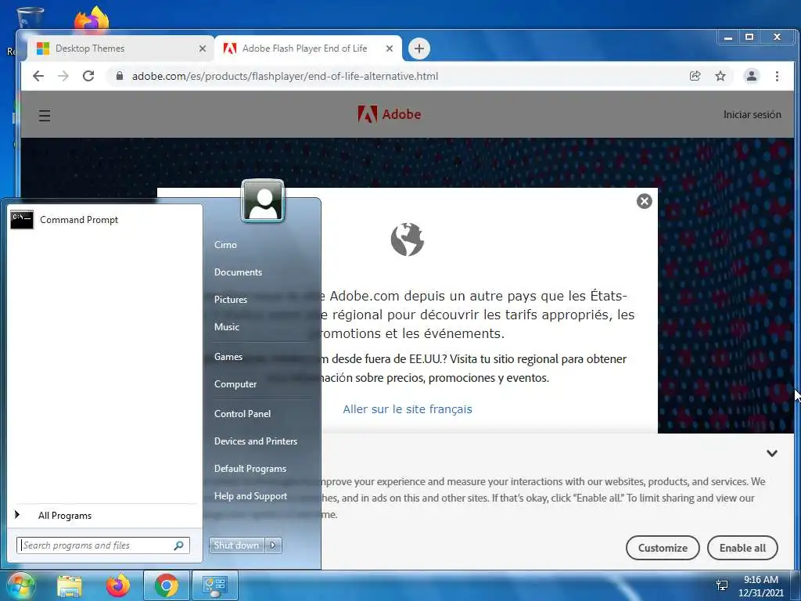This screenshot has width=801, height=601.
Task: Click Customize cookie settings
Action: 663,548
